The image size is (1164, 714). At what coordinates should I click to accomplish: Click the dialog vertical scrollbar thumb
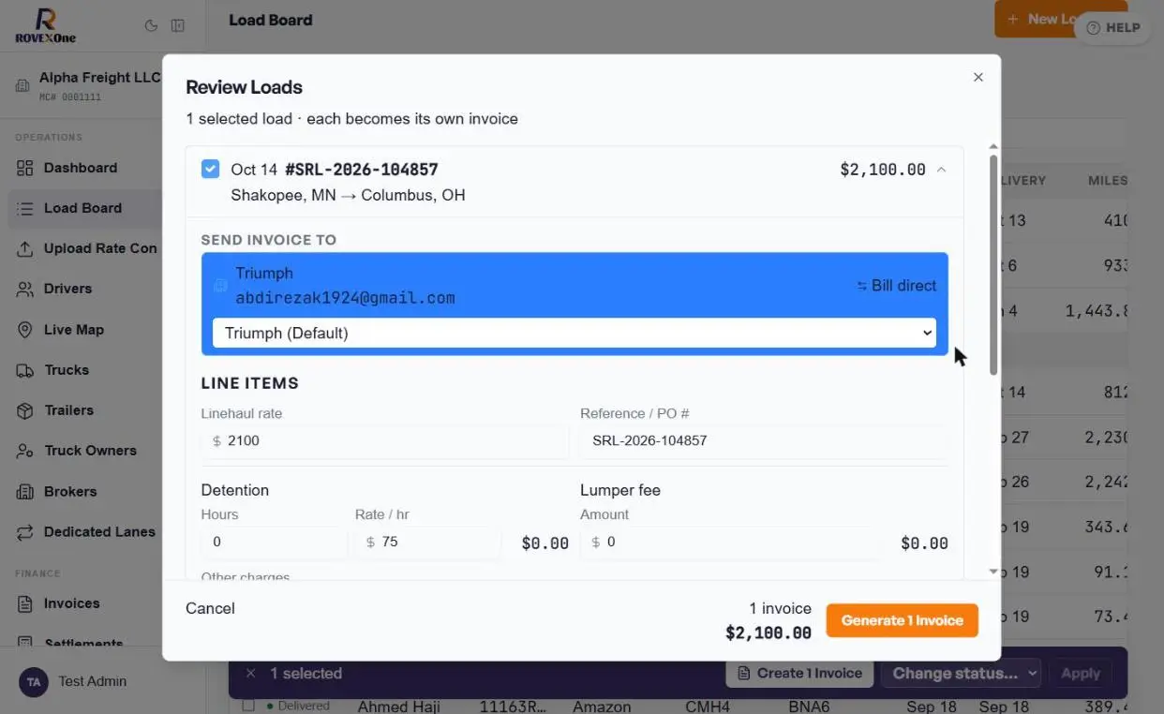[x=993, y=265]
